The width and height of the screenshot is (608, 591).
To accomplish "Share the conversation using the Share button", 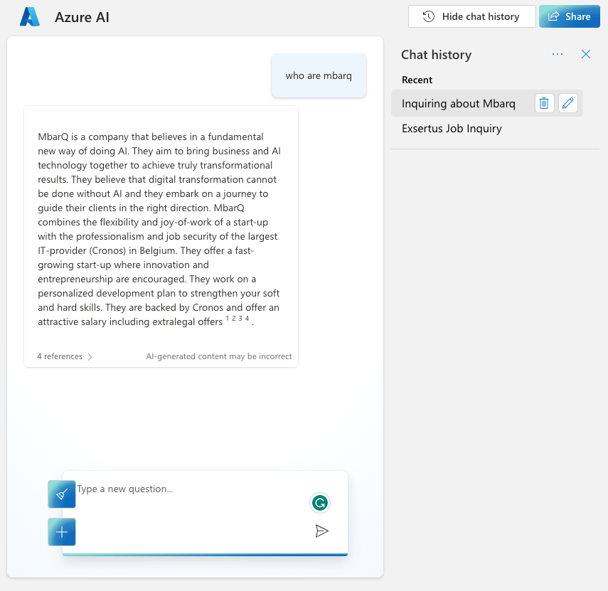I will 569,16.
